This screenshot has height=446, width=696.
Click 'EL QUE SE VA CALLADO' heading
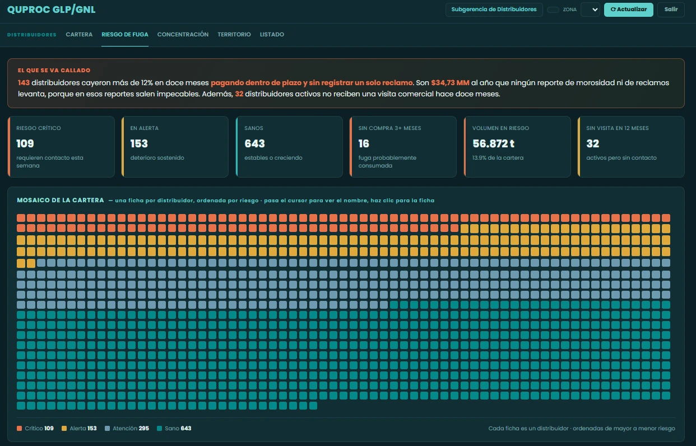point(54,71)
